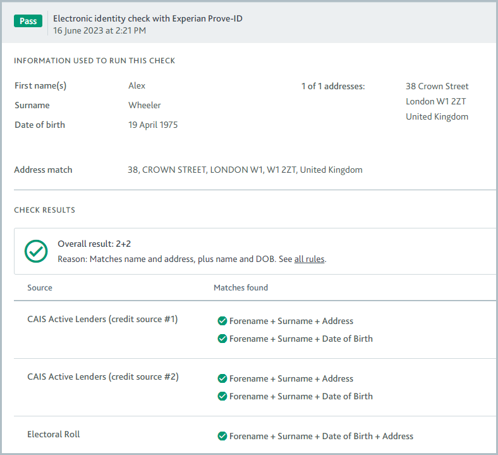Image resolution: width=498 pixels, height=455 pixels.
Task: Click credit source #1 Forename Surname Address check icon
Action: [222, 321]
